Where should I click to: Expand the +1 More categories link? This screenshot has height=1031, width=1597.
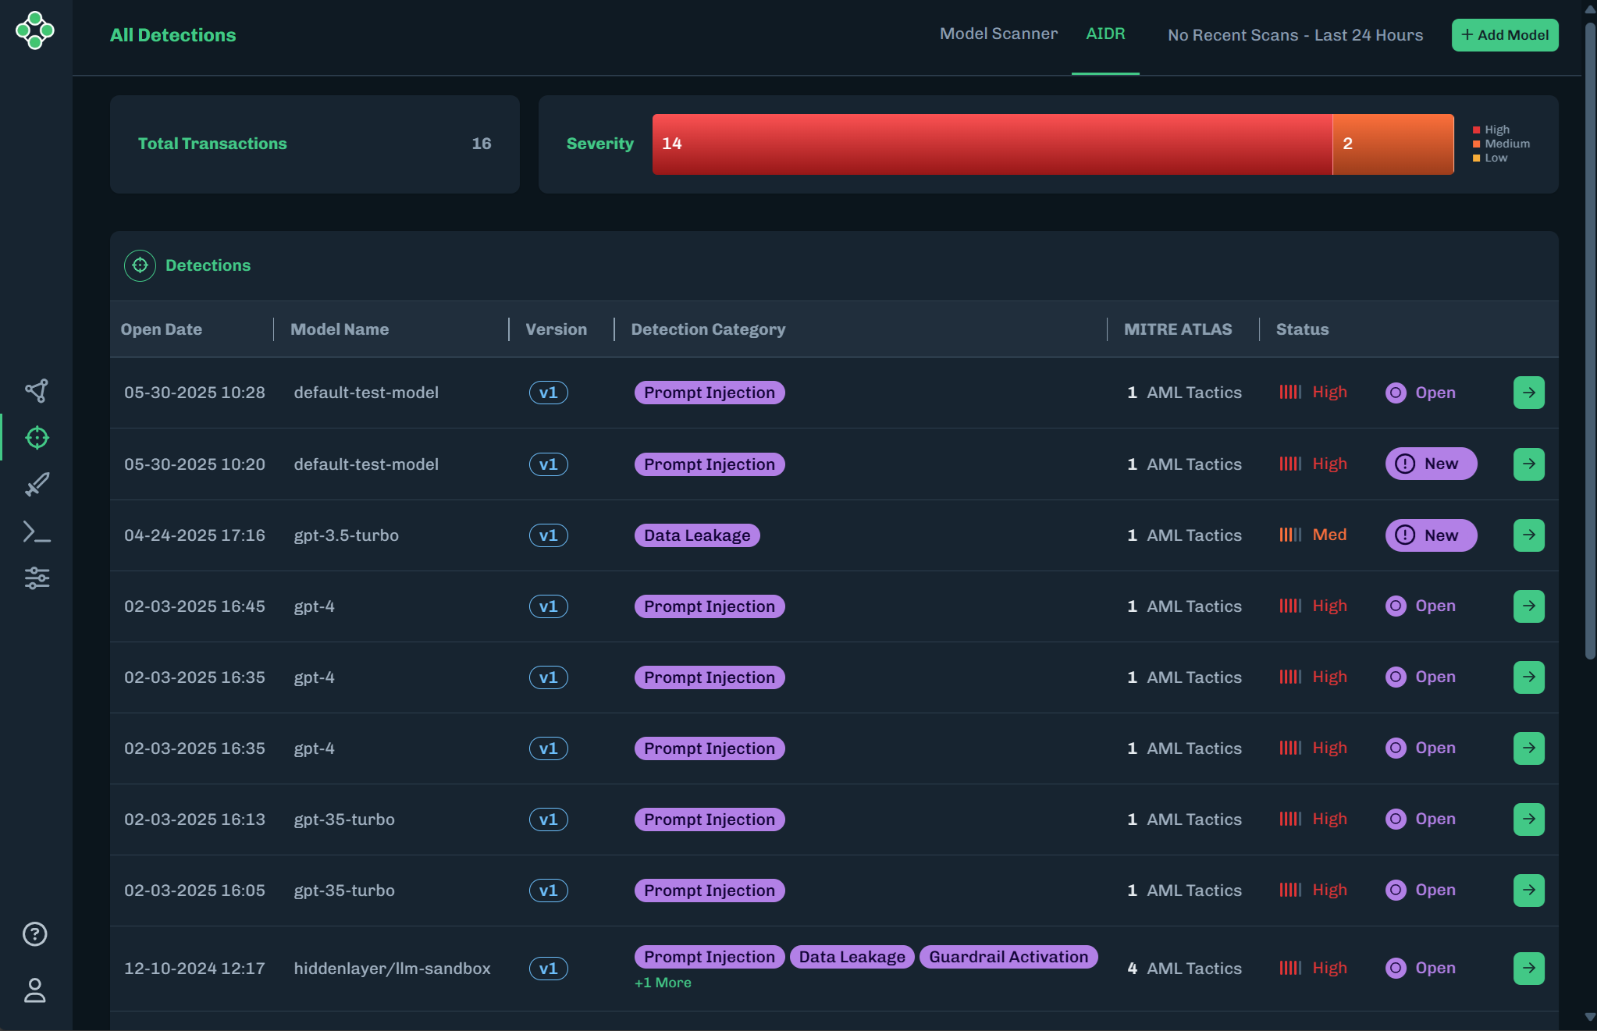(x=663, y=983)
